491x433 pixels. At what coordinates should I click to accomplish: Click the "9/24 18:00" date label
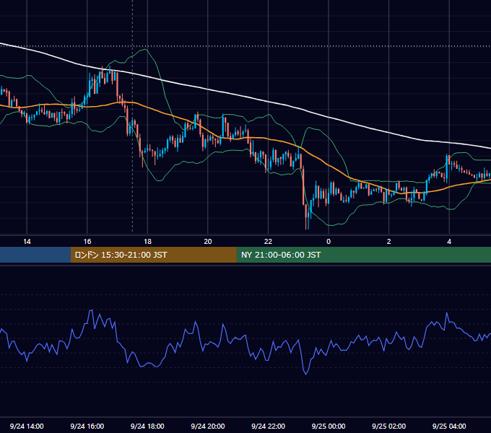coord(147,427)
